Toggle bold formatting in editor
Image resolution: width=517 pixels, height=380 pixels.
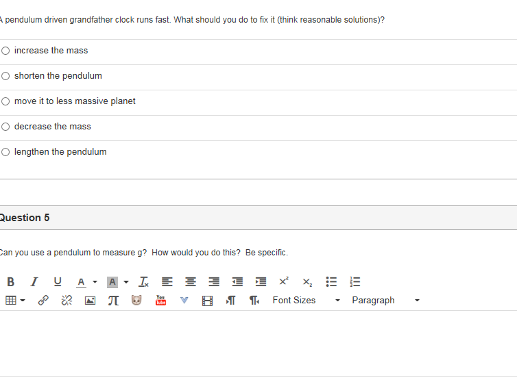(x=10, y=282)
